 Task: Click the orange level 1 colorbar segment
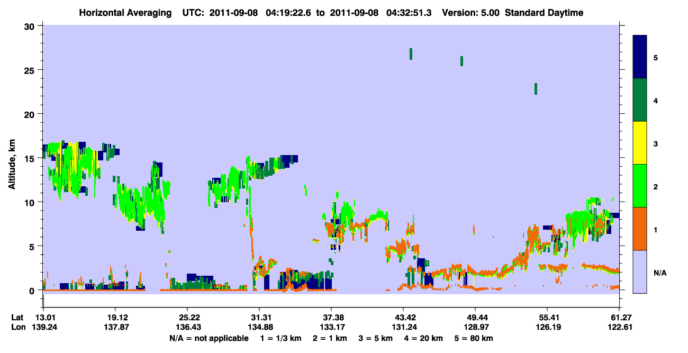pyautogui.click(x=640, y=229)
